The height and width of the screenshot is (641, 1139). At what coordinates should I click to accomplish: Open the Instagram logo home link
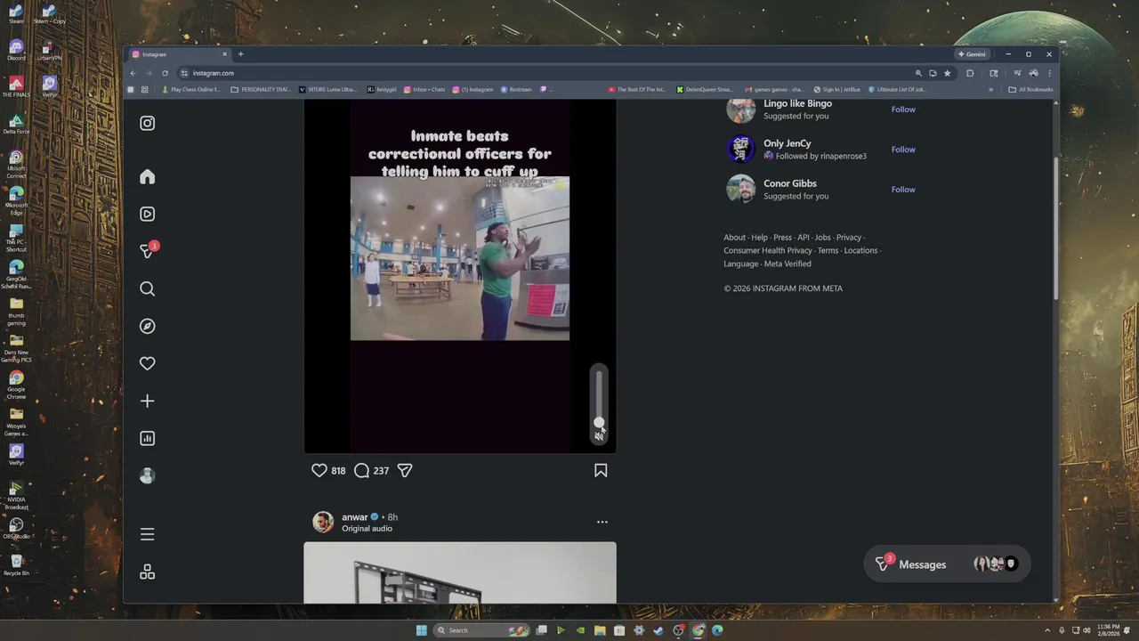(148, 123)
